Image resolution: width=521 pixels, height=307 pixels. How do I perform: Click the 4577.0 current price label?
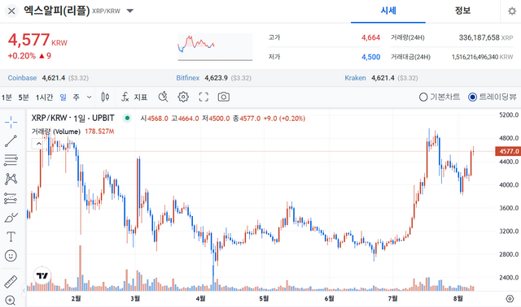point(508,151)
